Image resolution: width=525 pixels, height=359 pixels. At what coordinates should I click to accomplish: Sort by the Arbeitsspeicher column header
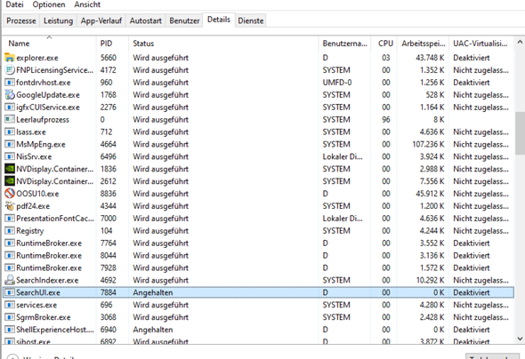424,44
